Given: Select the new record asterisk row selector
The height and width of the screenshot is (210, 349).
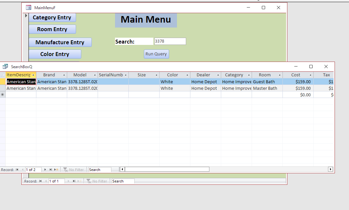Looking at the screenshot, I should 3,95.
